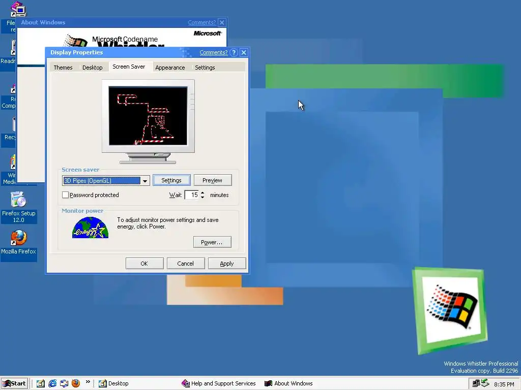Open the Start menu
Image resolution: width=521 pixels, height=390 pixels.
tap(14, 383)
